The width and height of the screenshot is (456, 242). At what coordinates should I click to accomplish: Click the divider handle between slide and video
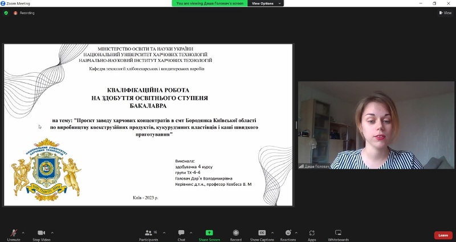[296, 125]
